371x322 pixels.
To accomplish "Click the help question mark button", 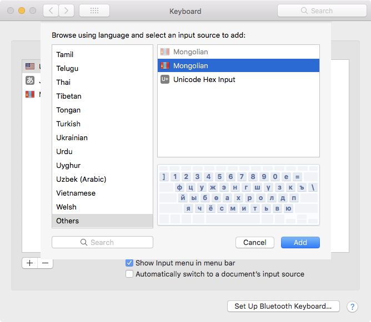I will 352,306.
